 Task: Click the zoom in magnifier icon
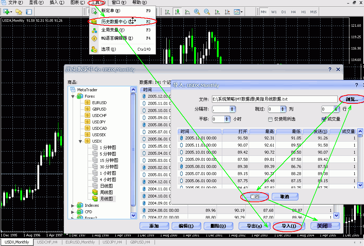click(197, 12)
